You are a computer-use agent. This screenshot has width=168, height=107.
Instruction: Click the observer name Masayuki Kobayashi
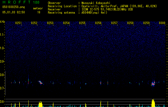click(x=96, y=3)
